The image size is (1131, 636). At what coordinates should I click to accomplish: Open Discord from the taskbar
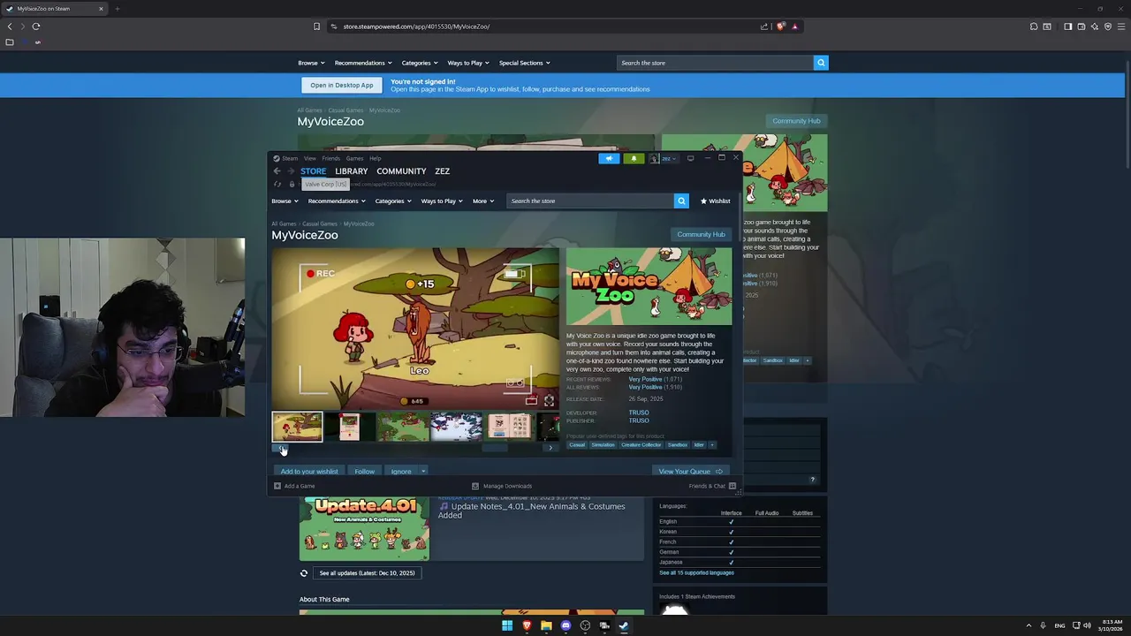(565, 625)
